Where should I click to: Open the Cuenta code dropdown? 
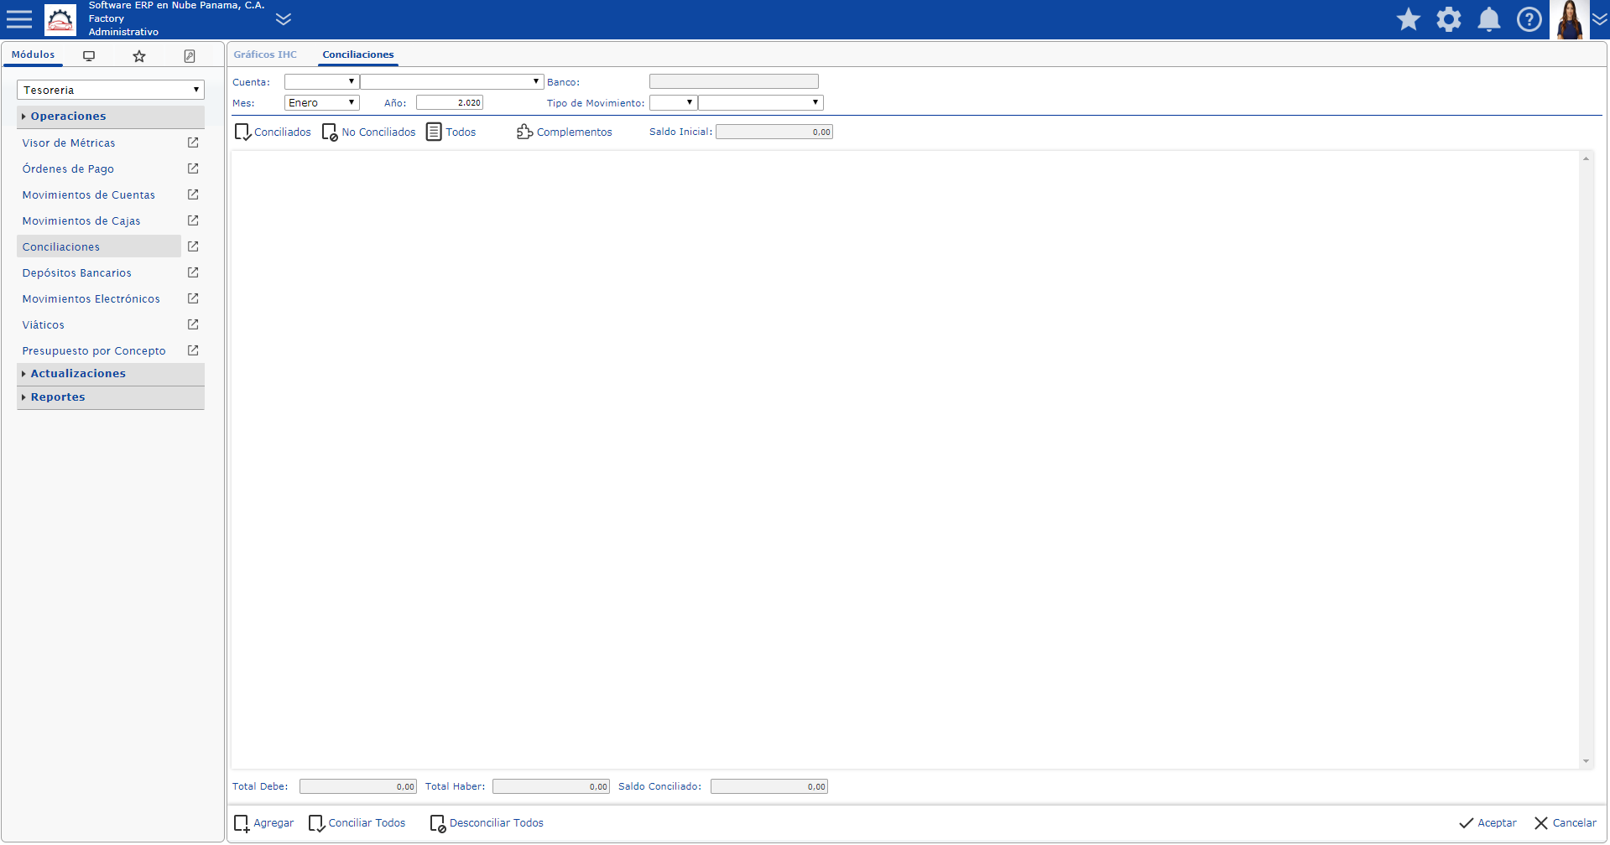click(x=322, y=81)
